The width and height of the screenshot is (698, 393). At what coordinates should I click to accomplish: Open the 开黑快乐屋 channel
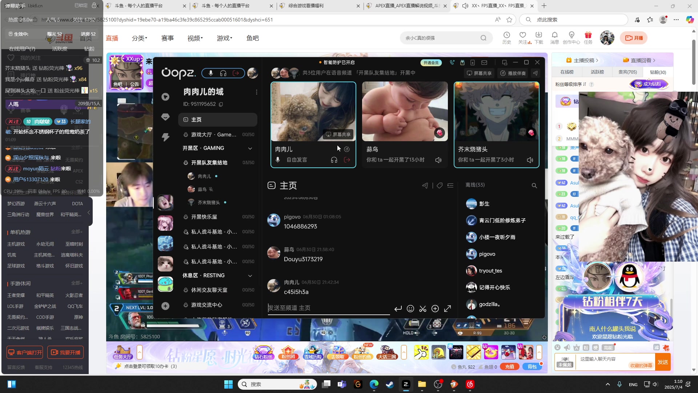(218, 217)
